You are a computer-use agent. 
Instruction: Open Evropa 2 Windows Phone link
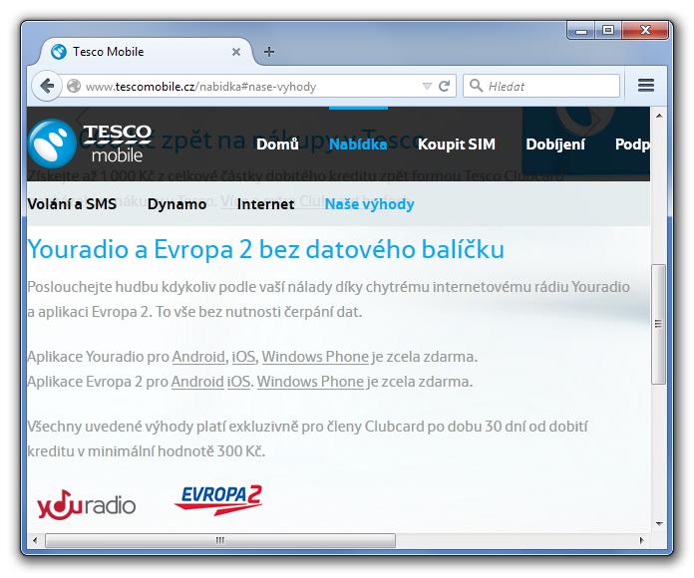[310, 382]
